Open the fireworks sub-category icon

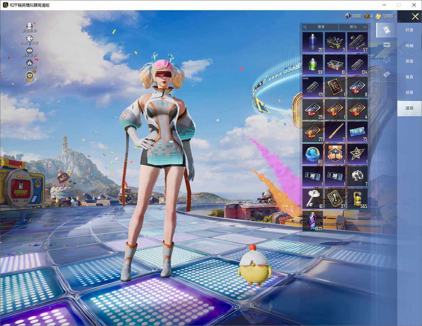[386, 59]
